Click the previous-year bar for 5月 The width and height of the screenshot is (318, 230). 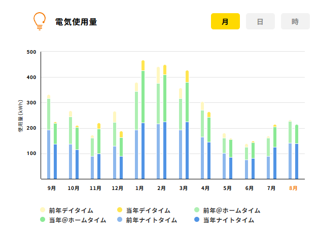pyautogui.click(x=224, y=156)
